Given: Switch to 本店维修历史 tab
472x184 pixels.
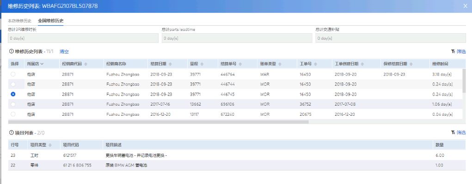Looking at the screenshot, I should (x=19, y=21).
